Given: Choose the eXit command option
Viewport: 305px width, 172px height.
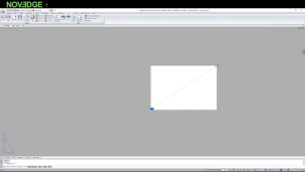Looking at the screenshot, I should tap(50, 167).
